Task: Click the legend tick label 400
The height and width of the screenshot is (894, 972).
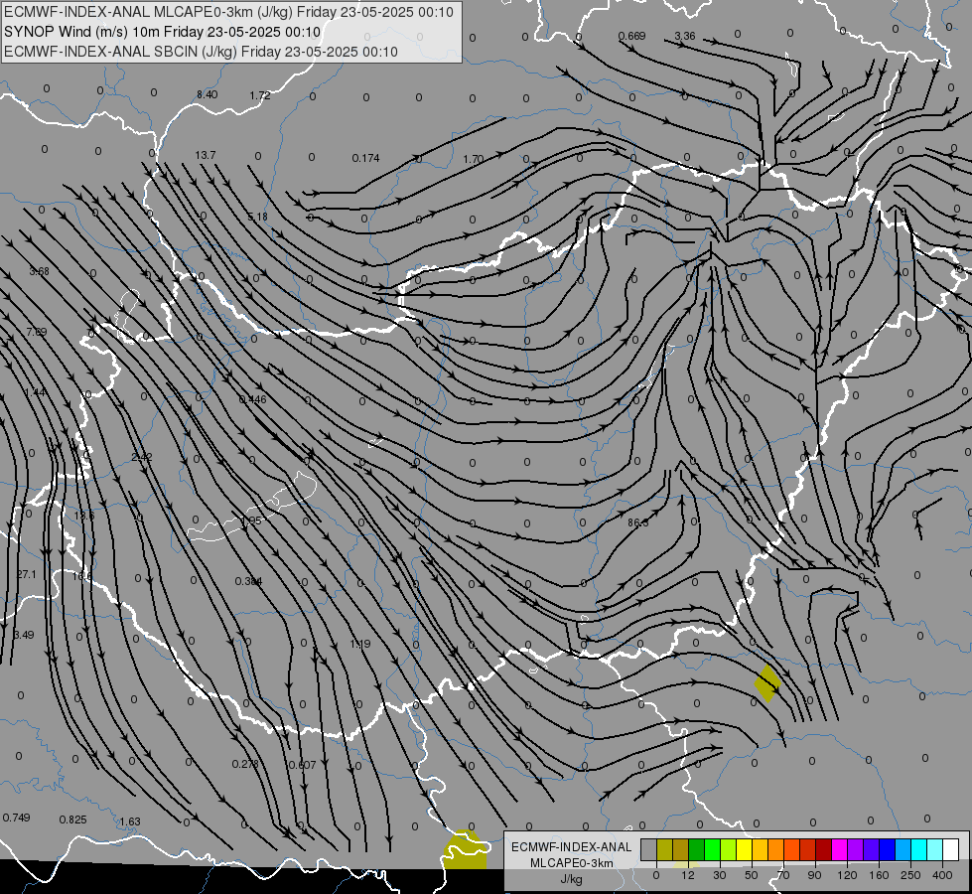Action: [x=942, y=875]
